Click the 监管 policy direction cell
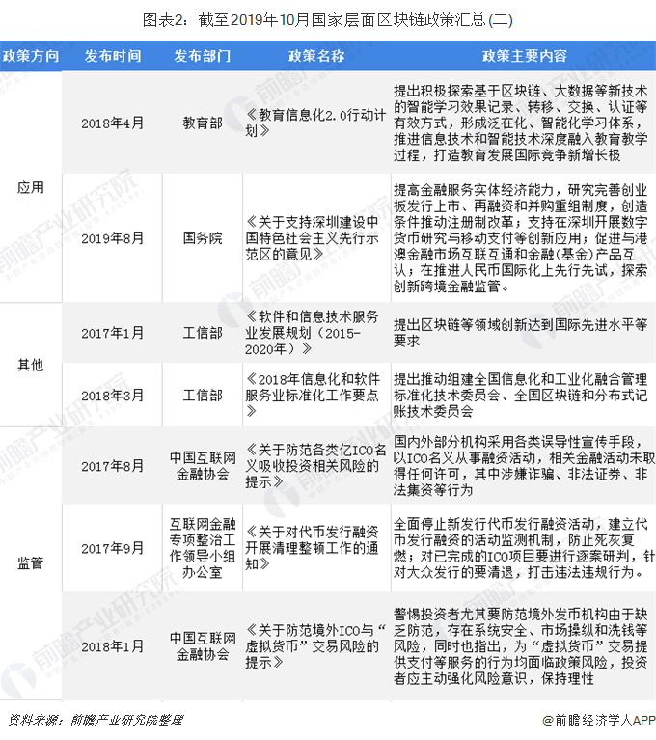 [x=31, y=563]
